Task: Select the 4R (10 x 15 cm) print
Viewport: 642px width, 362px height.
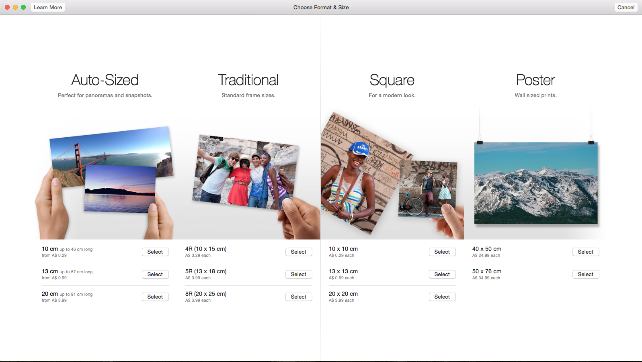Action: 298,252
